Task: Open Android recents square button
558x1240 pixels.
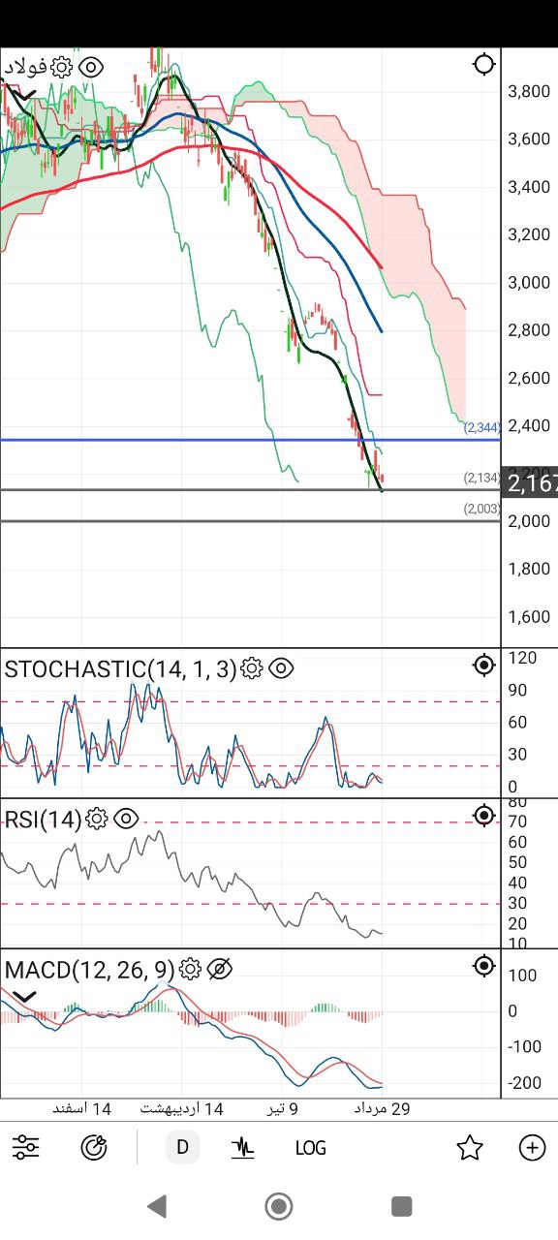Action: (x=401, y=1206)
